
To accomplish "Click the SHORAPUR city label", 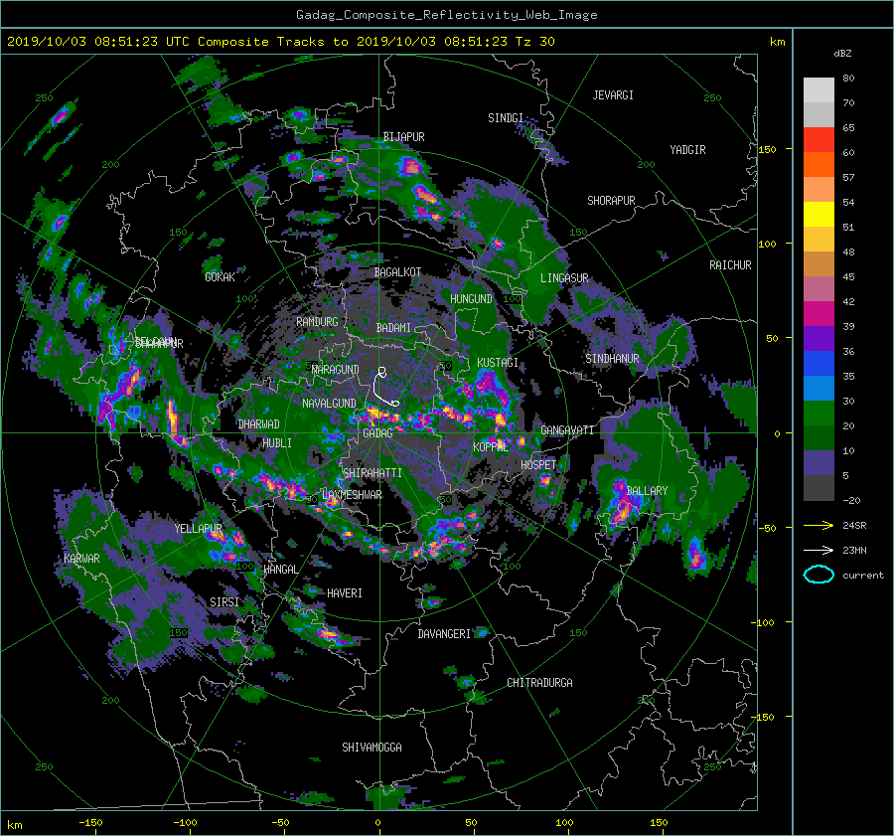I will point(611,201).
